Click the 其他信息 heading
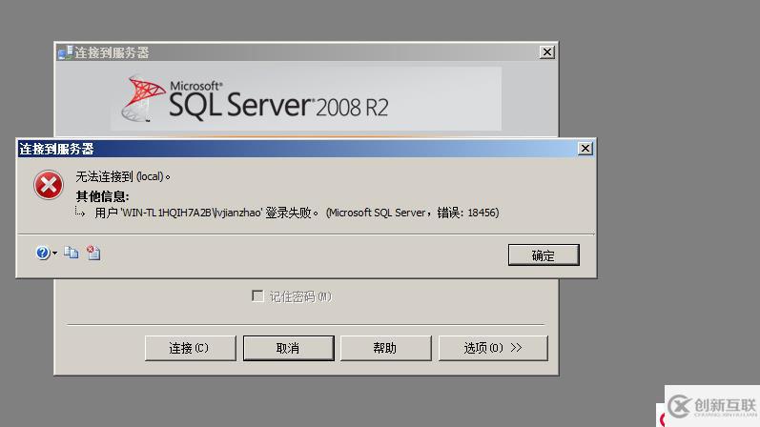This screenshot has height=427, width=760. [102, 196]
